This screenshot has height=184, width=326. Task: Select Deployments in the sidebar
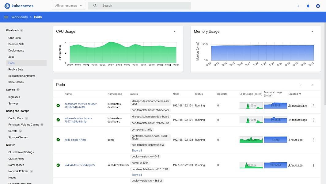click(x=16, y=51)
